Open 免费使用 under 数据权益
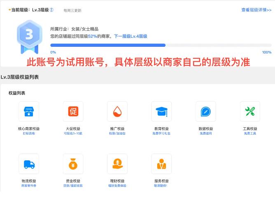275x198 pixels. point(206,134)
